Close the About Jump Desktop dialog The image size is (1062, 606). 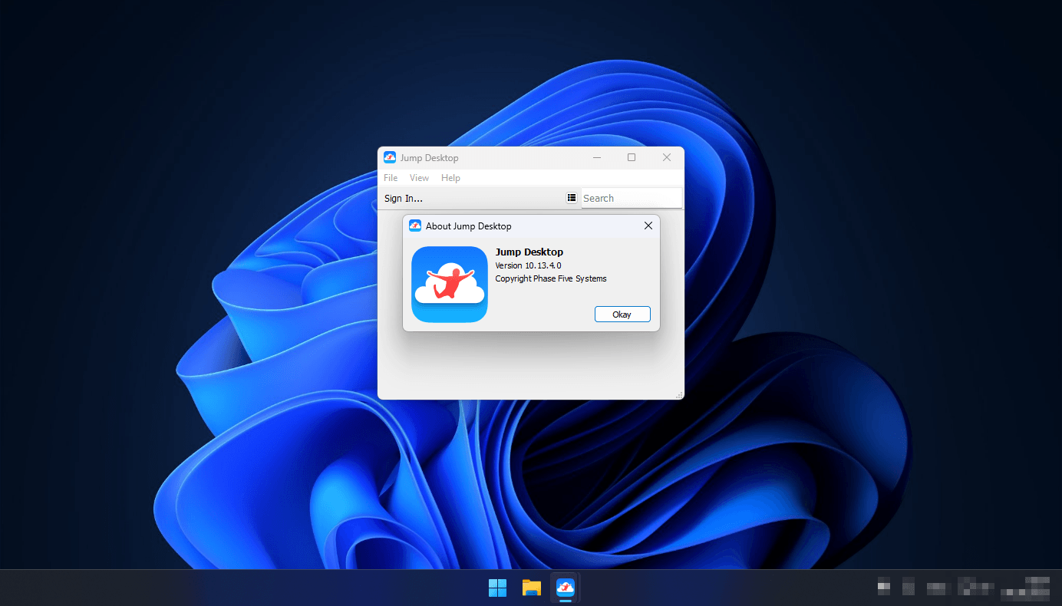coord(648,226)
